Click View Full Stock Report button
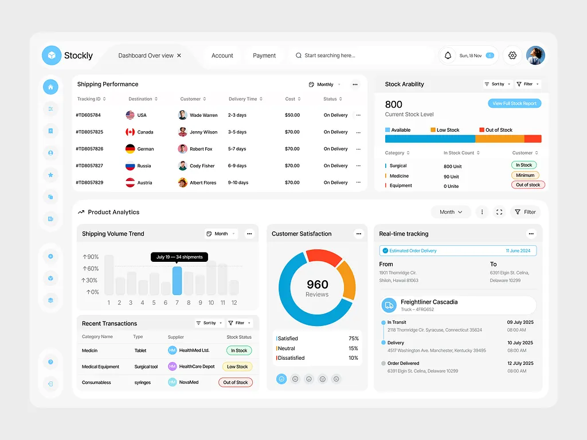This screenshot has height=440, width=587. [x=514, y=104]
